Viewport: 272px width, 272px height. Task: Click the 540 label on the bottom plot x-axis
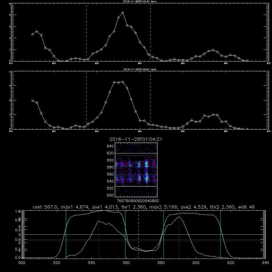point(91,263)
